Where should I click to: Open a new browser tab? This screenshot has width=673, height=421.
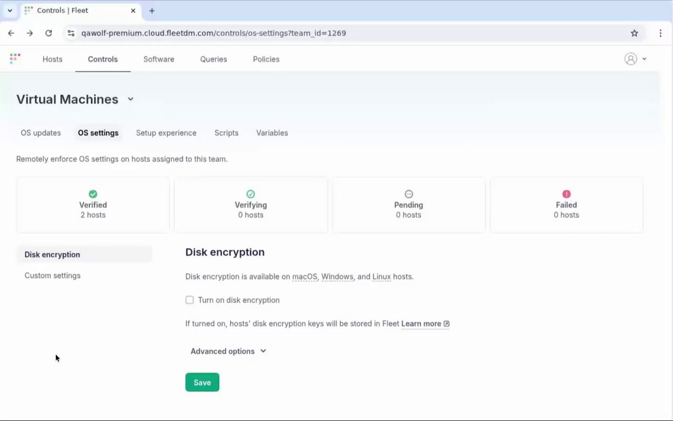point(152,11)
